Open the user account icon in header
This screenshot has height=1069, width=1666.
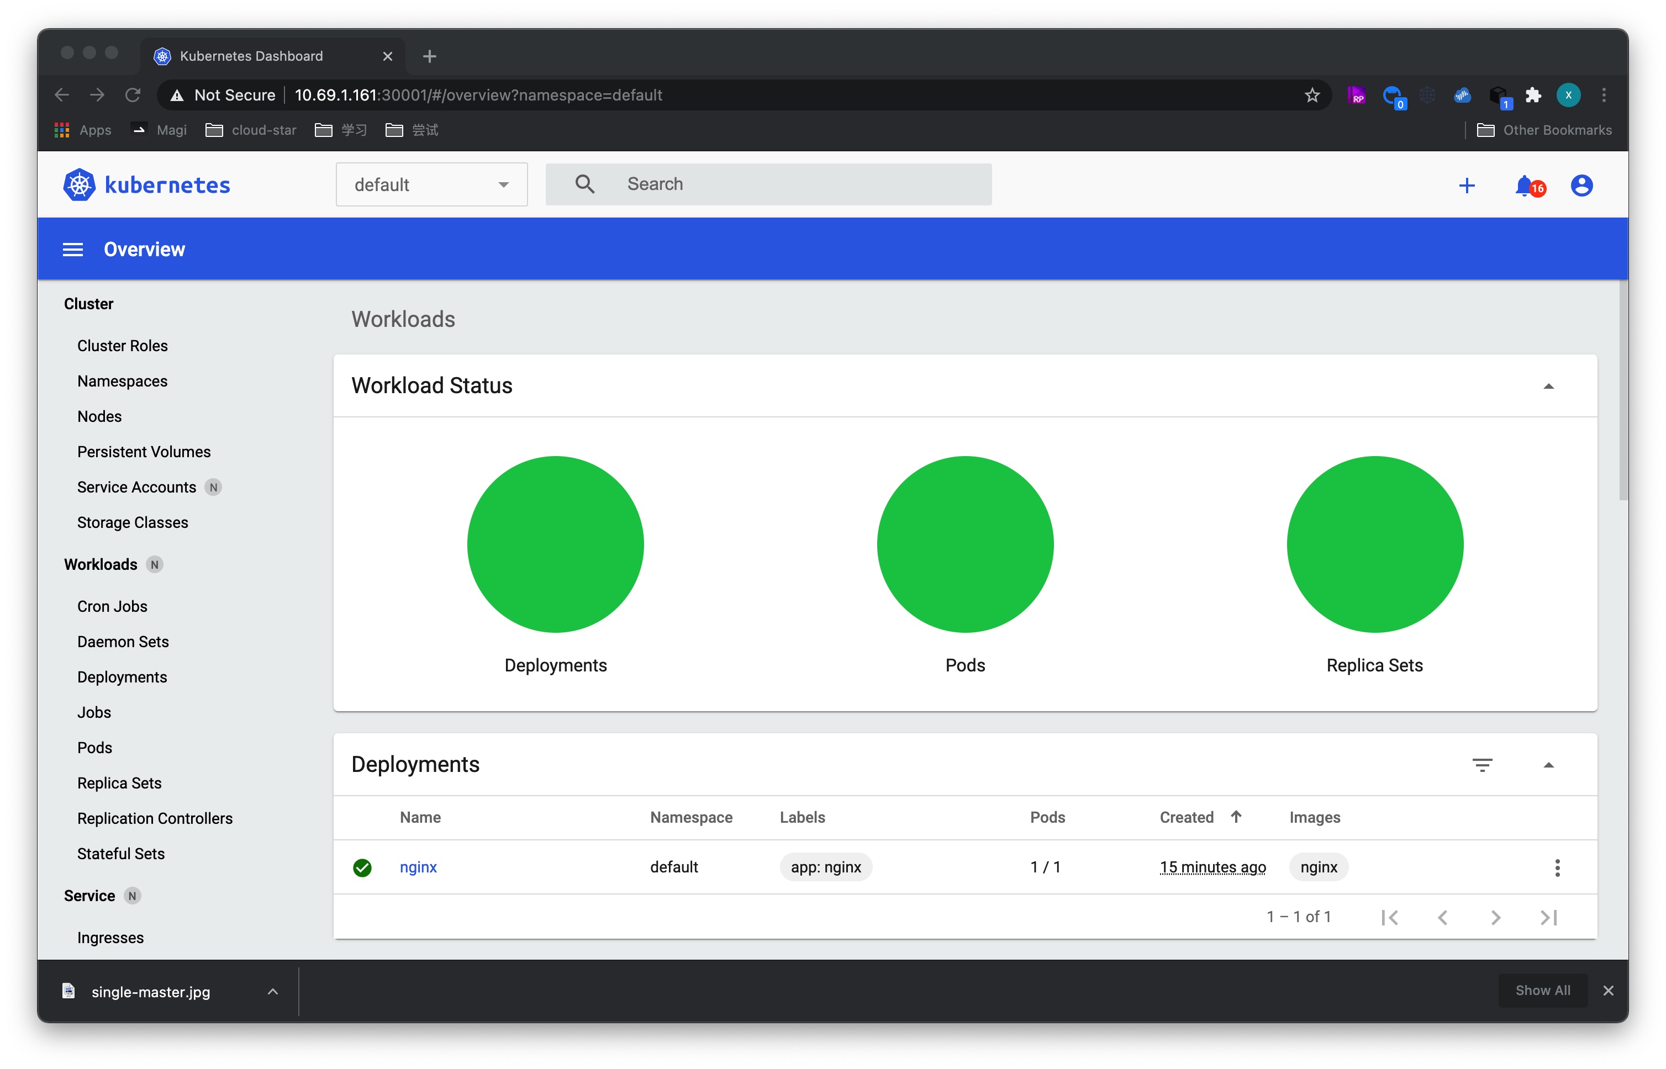[1581, 186]
